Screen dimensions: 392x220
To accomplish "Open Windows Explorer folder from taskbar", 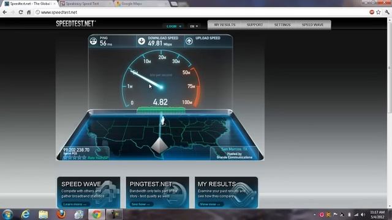I will [43, 215].
